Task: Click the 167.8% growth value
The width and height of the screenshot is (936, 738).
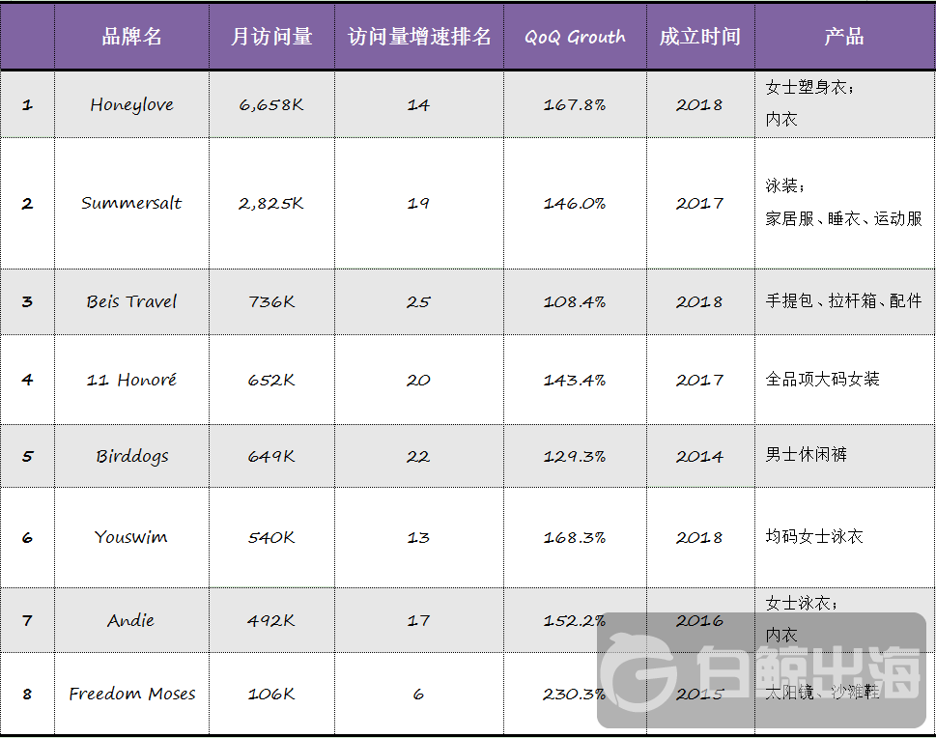Action: [x=575, y=105]
